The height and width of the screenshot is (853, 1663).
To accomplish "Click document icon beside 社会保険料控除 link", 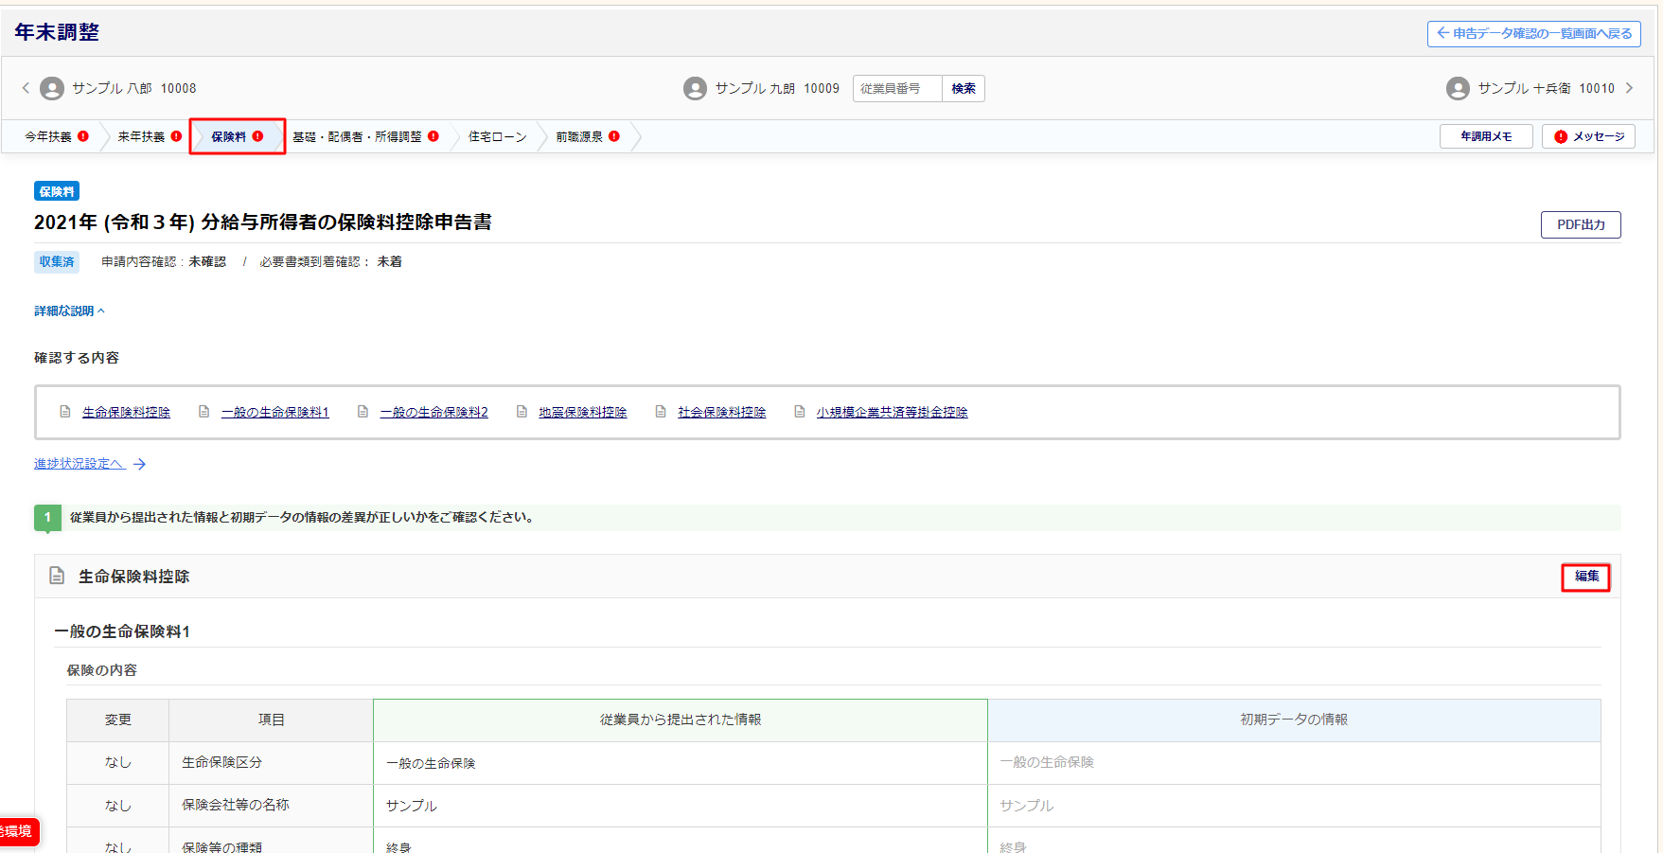I will click(661, 412).
